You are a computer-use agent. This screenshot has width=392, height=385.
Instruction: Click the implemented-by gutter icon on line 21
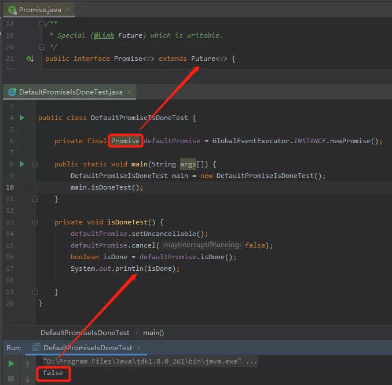pos(30,59)
